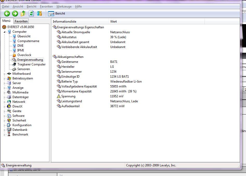Select the Übersicht tree item
Image resolution: width=246 pixels, height=176 pixels.
point(24,36)
